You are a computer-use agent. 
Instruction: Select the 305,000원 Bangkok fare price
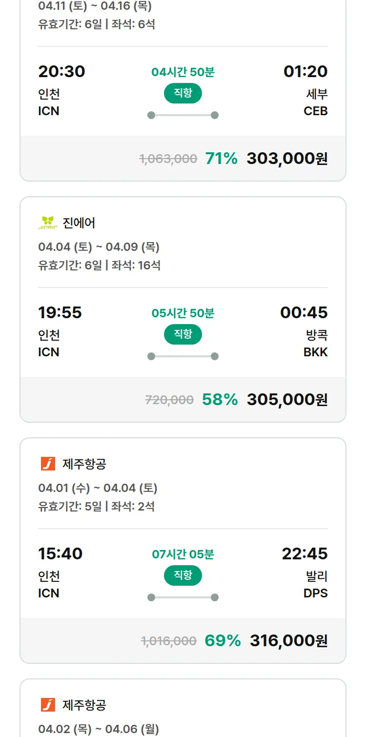click(287, 400)
